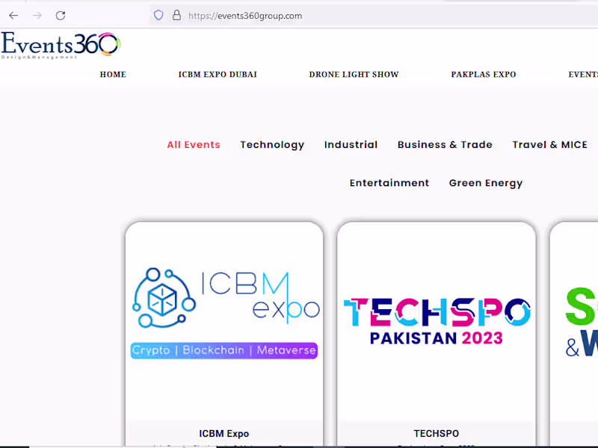The image size is (598, 448).
Task: Click the Events360 logo
Action: coord(61,46)
